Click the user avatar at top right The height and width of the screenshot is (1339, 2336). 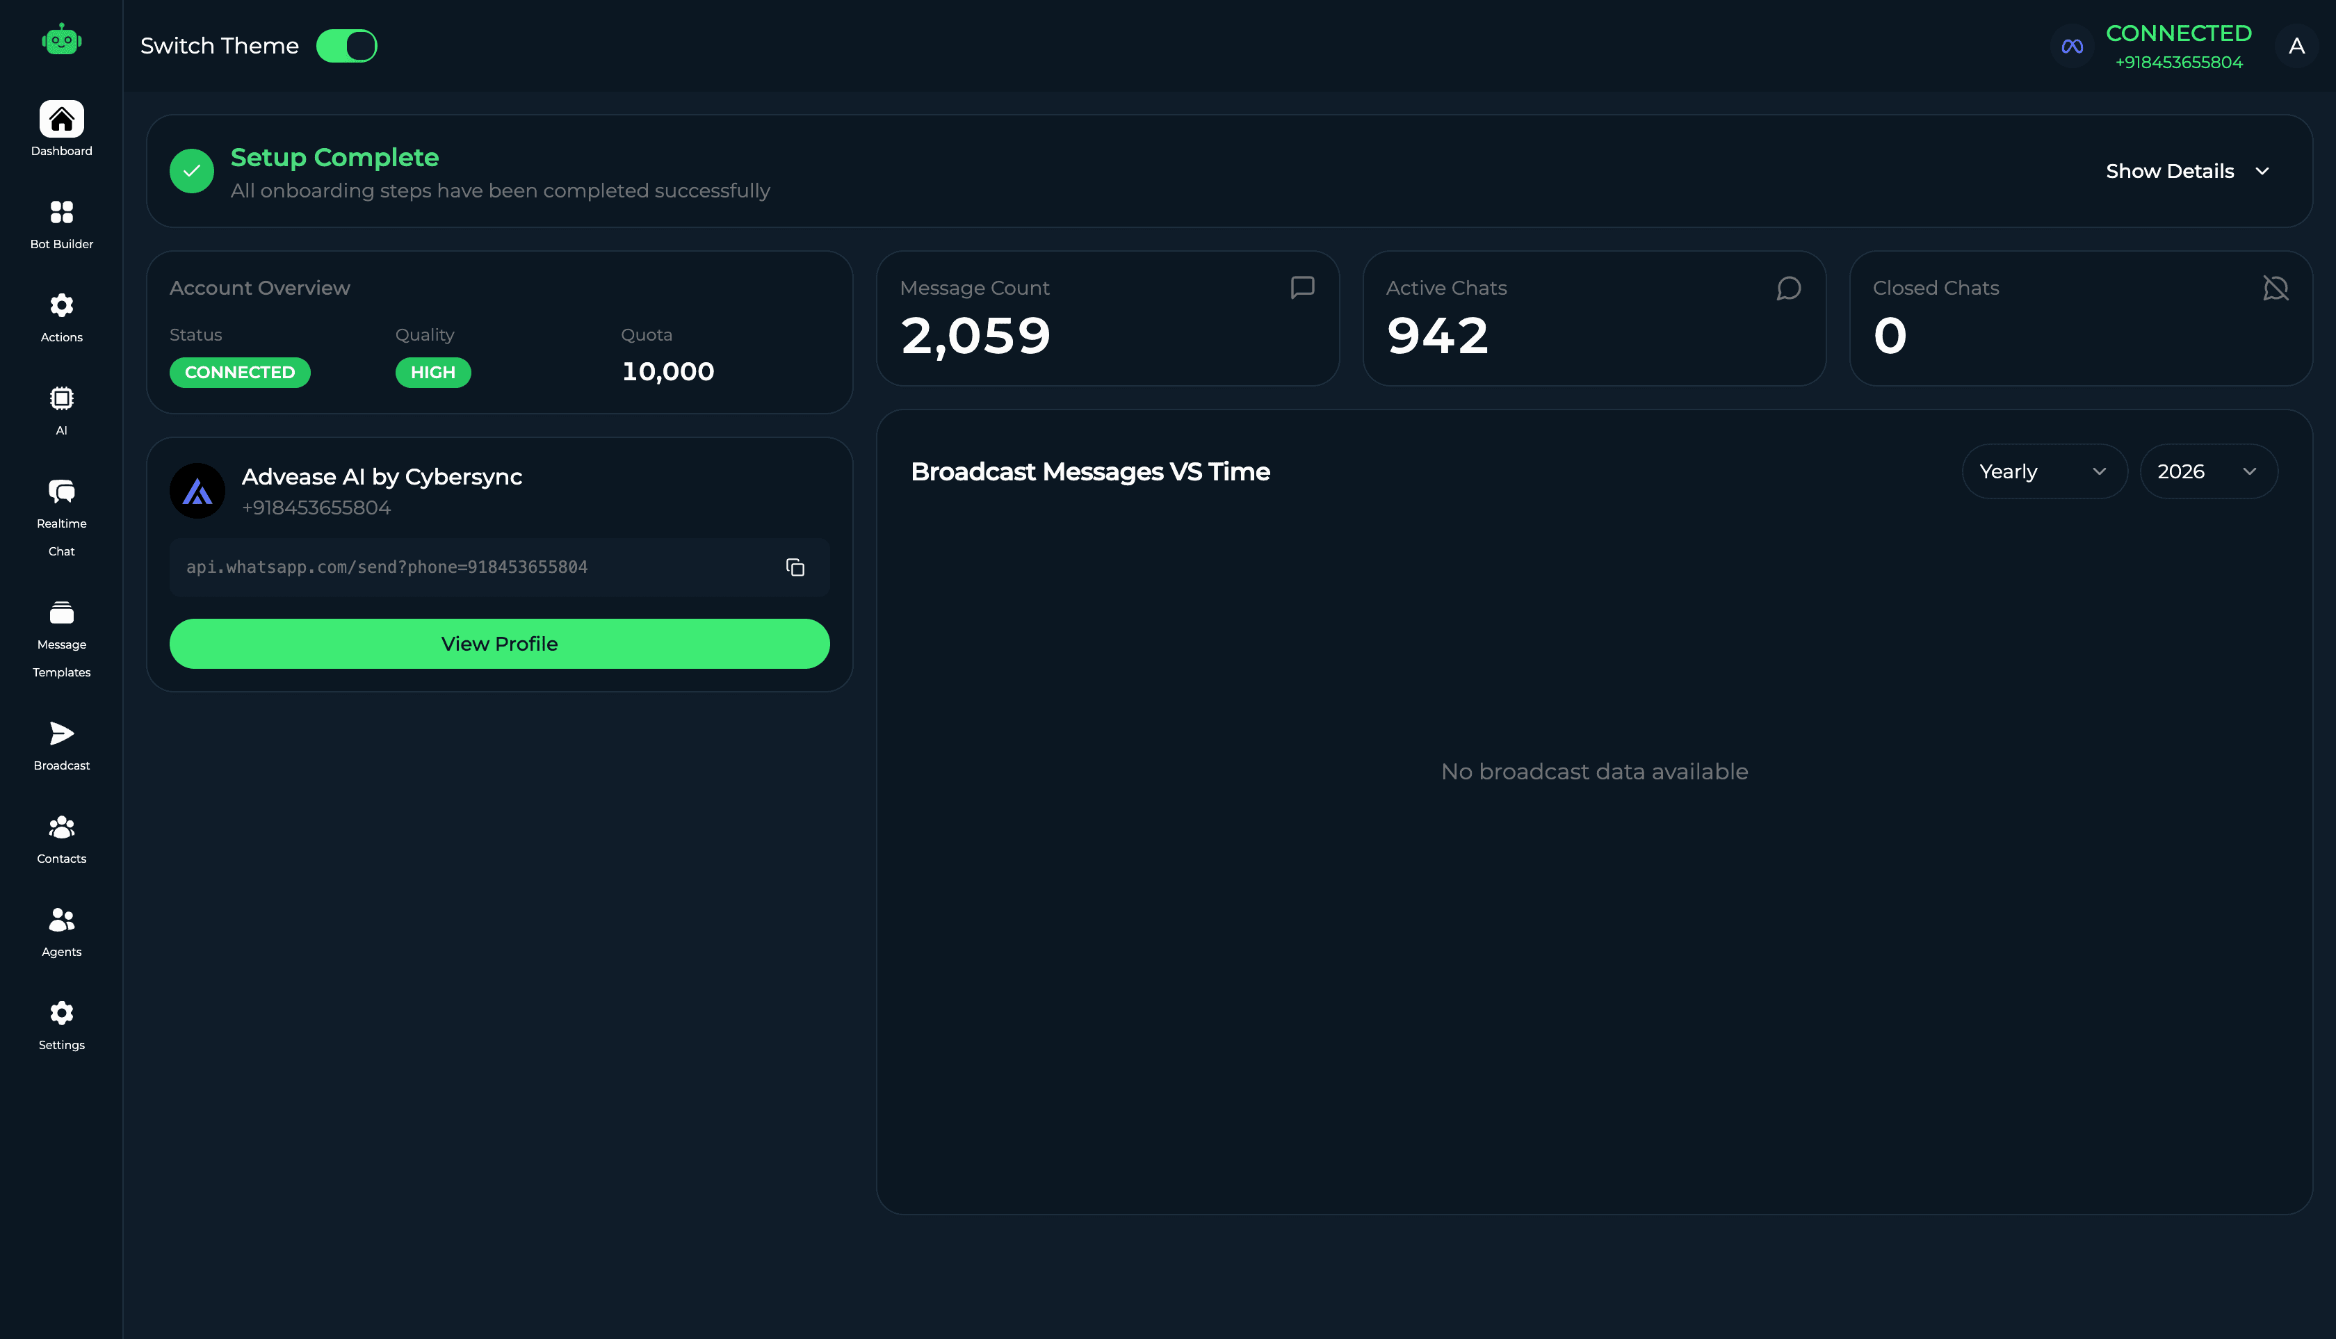coord(2296,45)
